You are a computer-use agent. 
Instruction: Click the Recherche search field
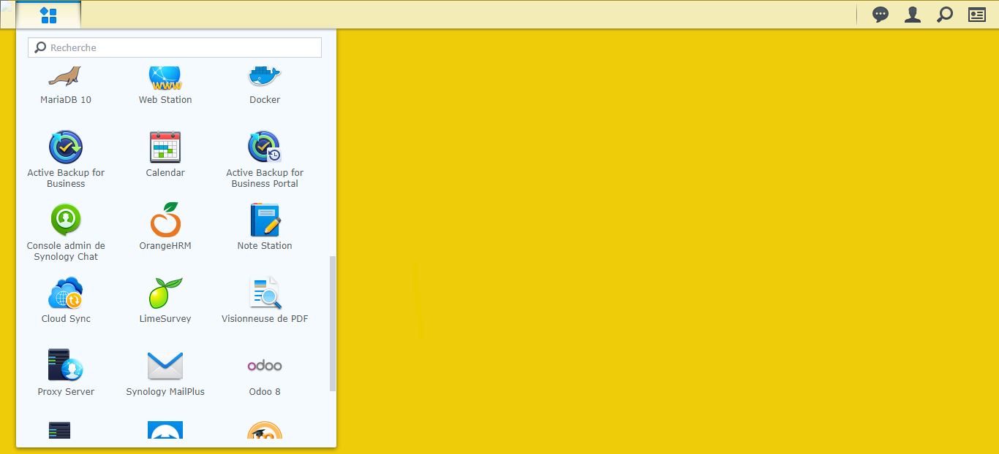pyautogui.click(x=175, y=47)
